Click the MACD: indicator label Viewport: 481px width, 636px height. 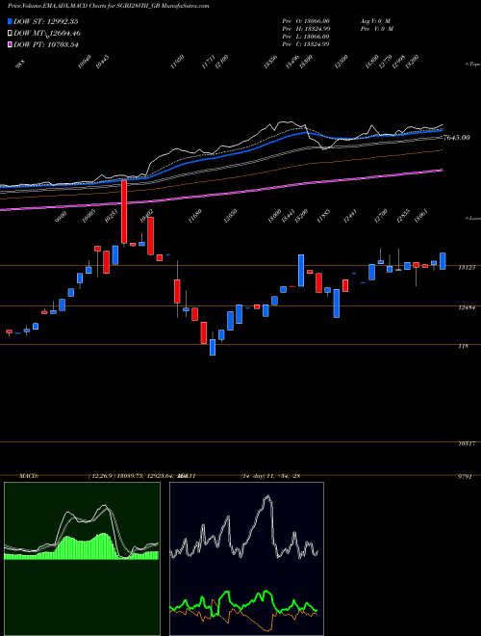coord(28,476)
